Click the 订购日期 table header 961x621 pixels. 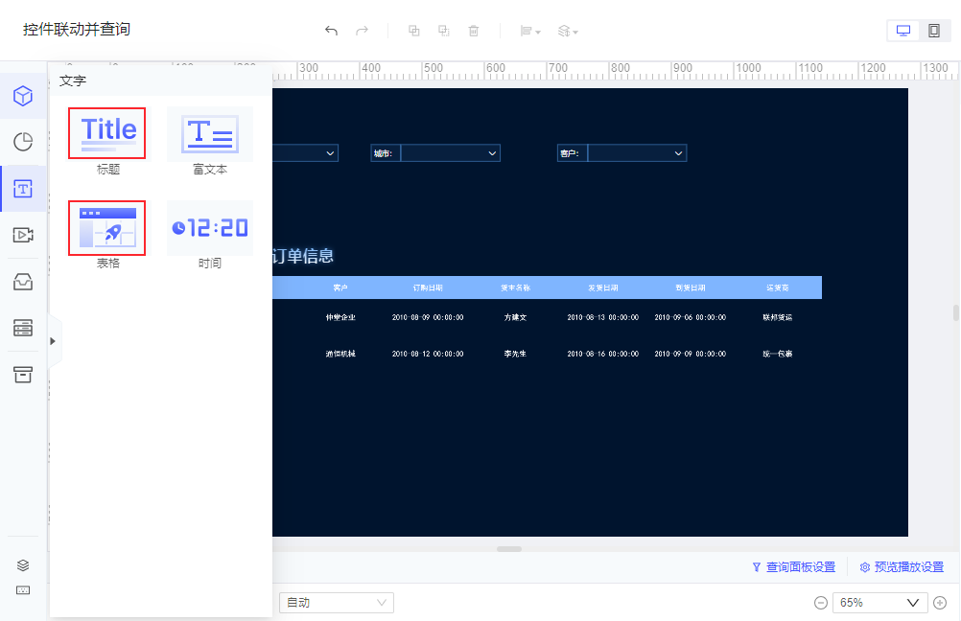click(x=428, y=287)
